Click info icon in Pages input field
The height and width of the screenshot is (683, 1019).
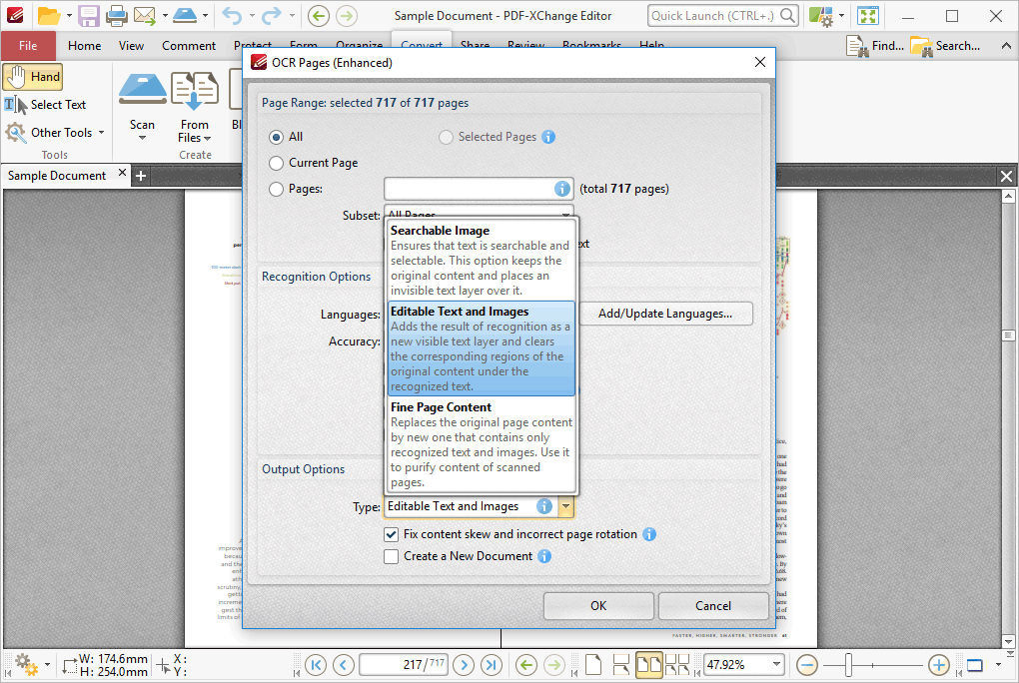pyautogui.click(x=562, y=189)
